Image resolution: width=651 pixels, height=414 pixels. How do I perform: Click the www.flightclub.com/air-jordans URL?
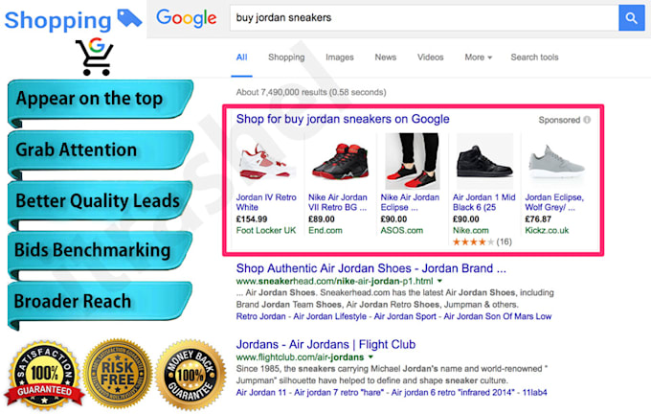tap(300, 357)
